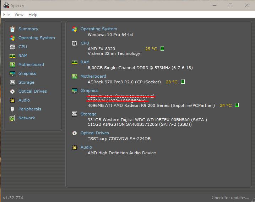Select the RAM module icon in sidebar
Screen dimensions: 255x202
tap(12, 56)
